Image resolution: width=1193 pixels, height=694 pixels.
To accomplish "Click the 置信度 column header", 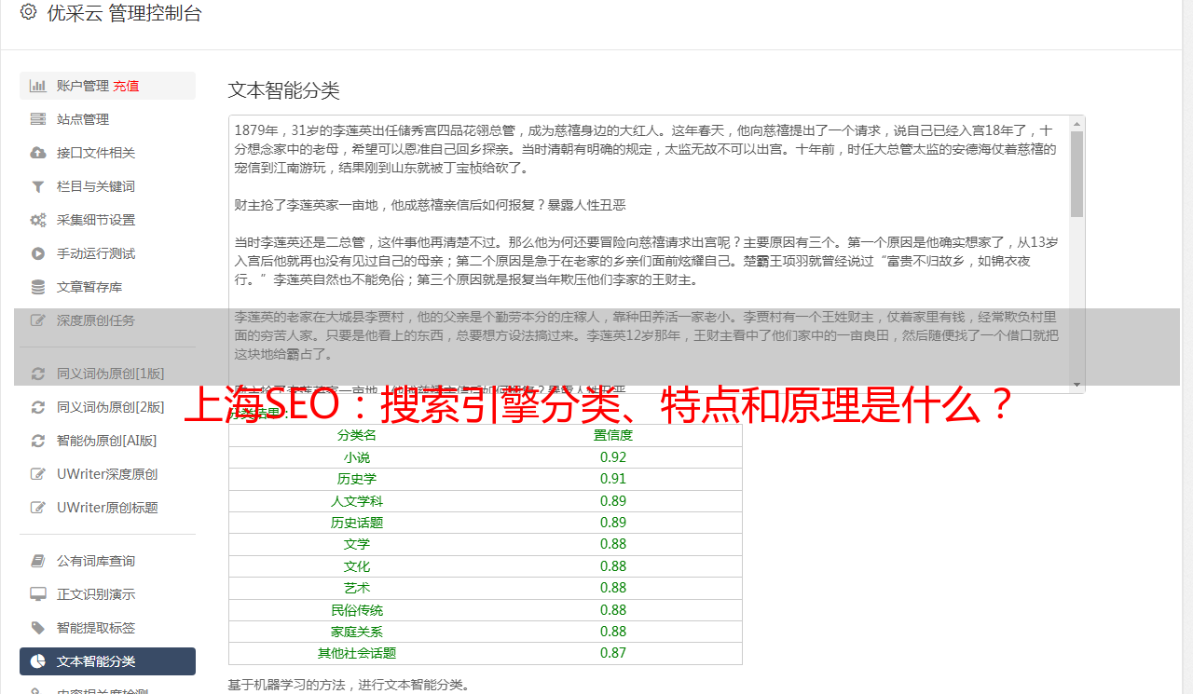I will (x=613, y=435).
